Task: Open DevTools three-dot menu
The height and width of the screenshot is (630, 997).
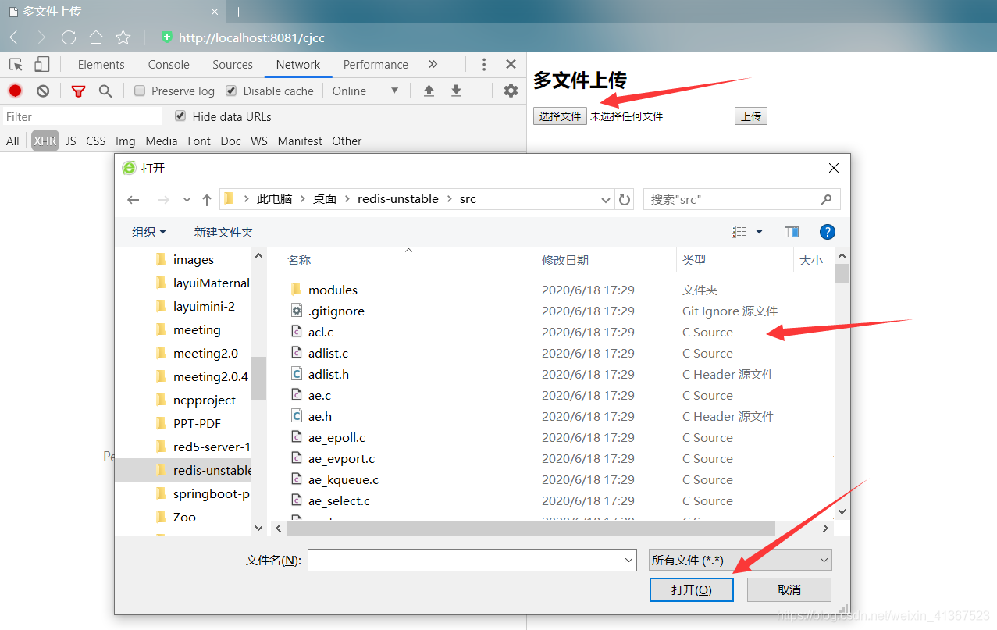Action: point(484,64)
